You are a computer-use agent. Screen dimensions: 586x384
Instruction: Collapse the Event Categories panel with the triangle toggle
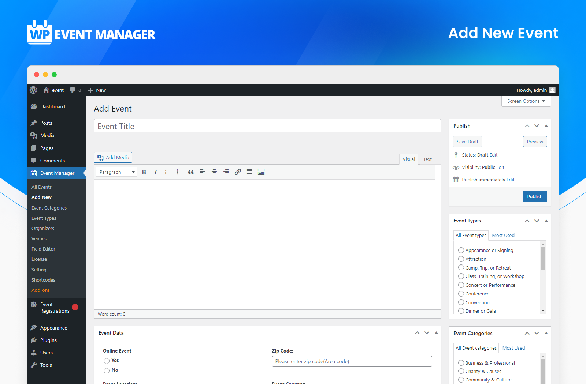(x=546, y=333)
